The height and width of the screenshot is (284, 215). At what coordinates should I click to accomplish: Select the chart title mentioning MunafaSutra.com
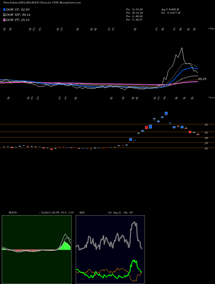(x=42, y=3)
